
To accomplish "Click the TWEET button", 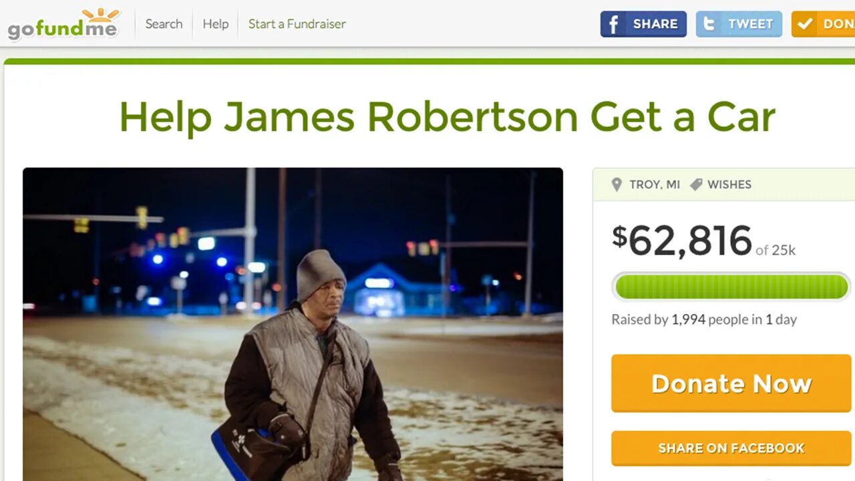I will pos(739,24).
